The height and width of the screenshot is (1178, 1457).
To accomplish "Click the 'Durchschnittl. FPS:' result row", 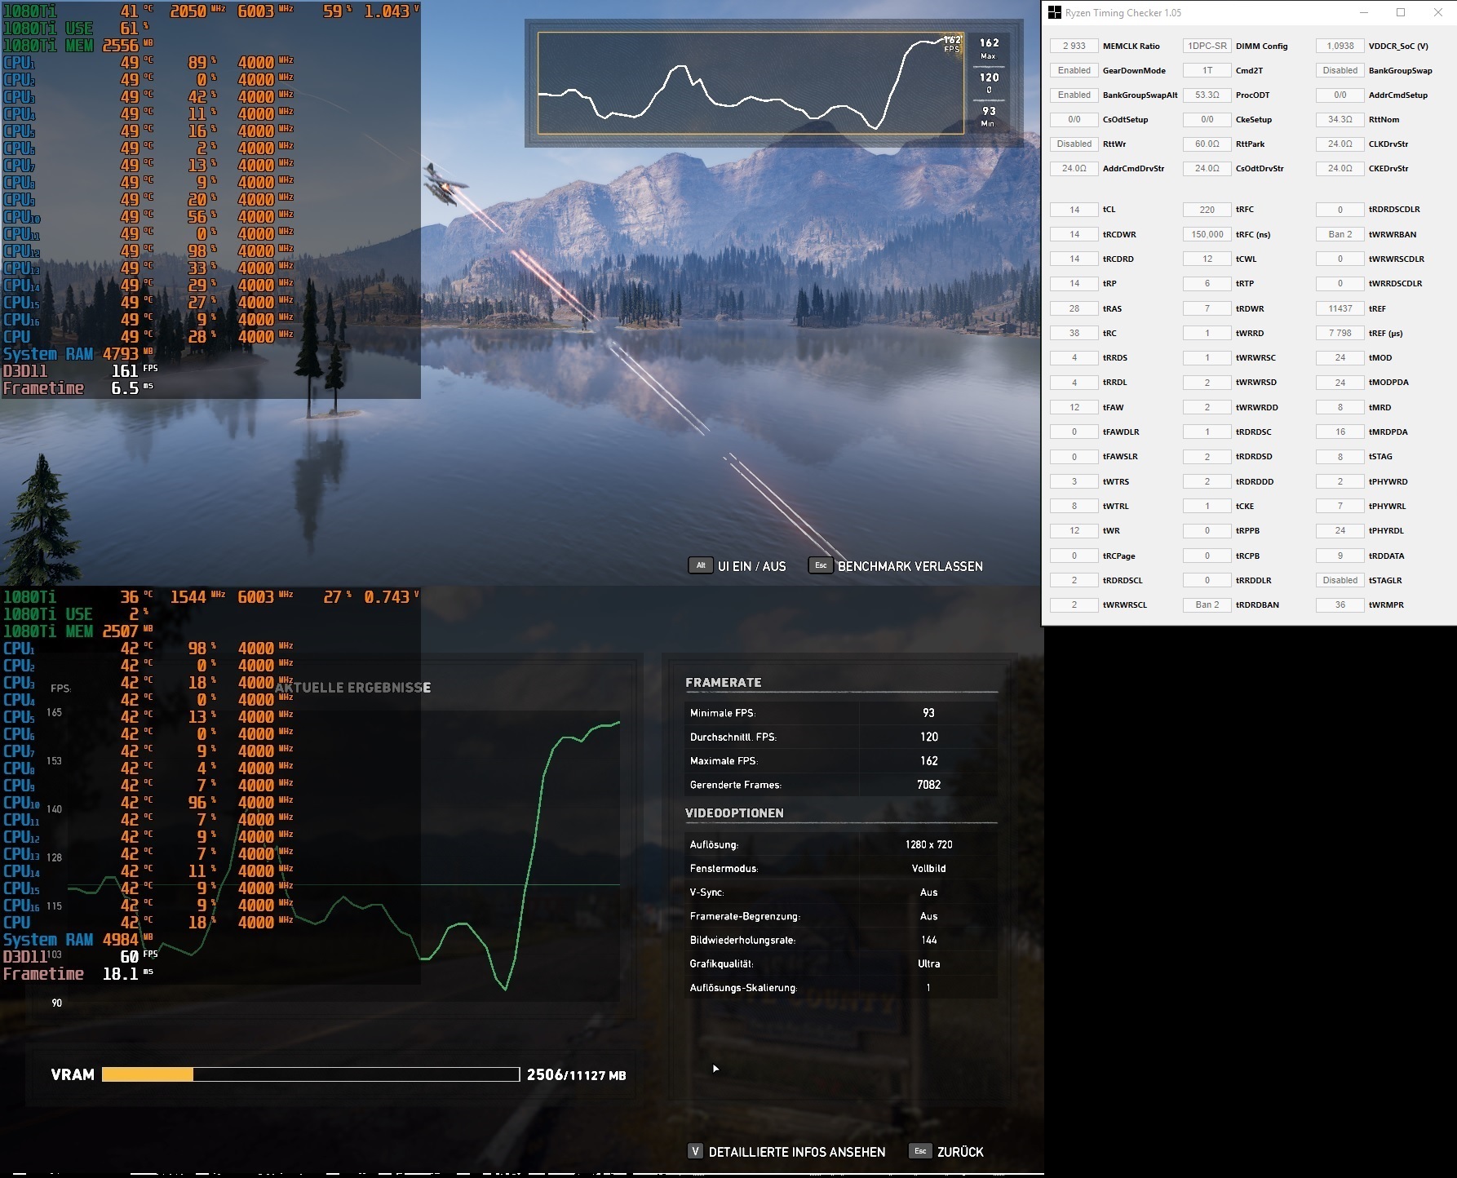I will [x=842, y=737].
